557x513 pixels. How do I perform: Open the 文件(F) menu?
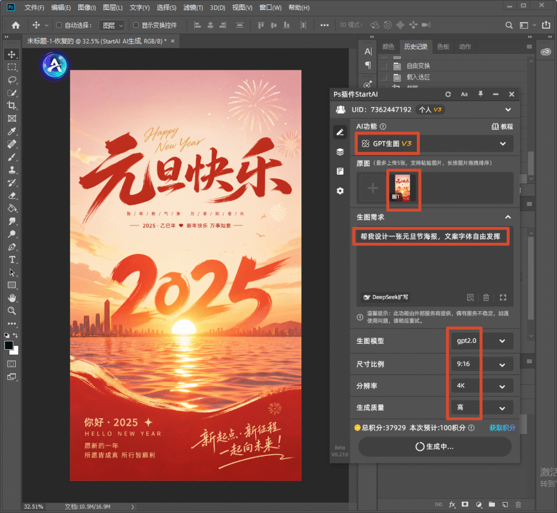tap(34, 8)
